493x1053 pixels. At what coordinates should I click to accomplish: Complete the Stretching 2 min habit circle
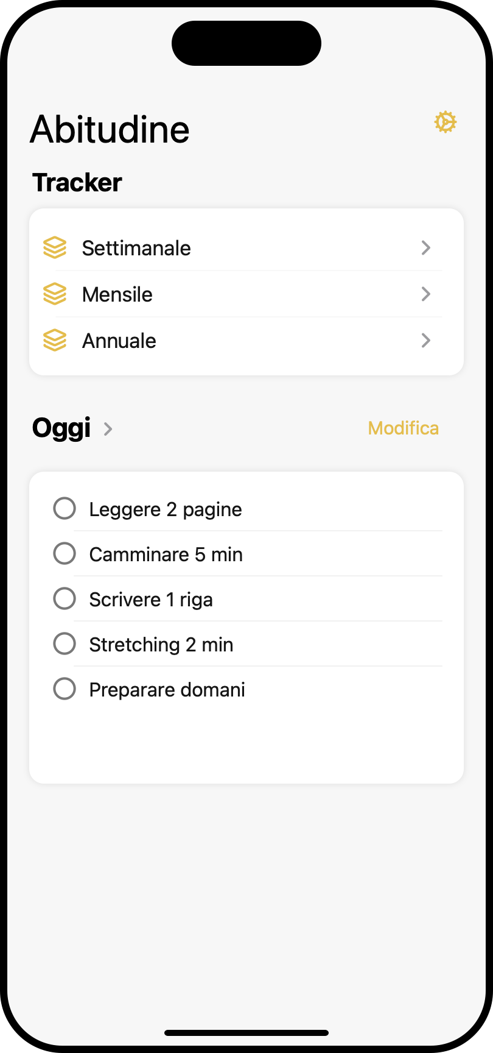pos(65,643)
